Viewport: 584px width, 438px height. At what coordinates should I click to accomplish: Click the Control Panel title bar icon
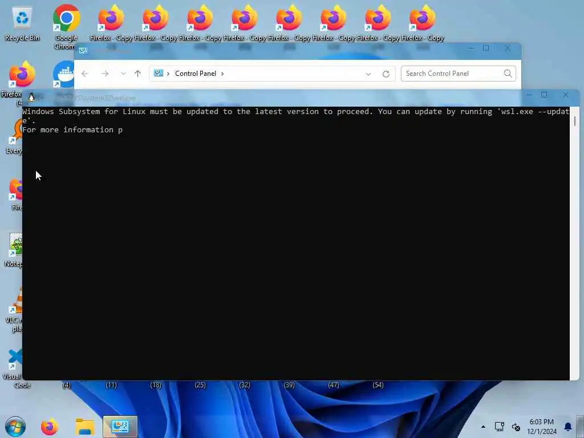pyautogui.click(x=83, y=50)
